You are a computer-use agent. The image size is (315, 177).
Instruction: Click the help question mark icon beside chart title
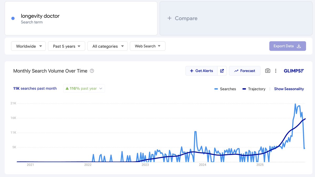(x=92, y=71)
